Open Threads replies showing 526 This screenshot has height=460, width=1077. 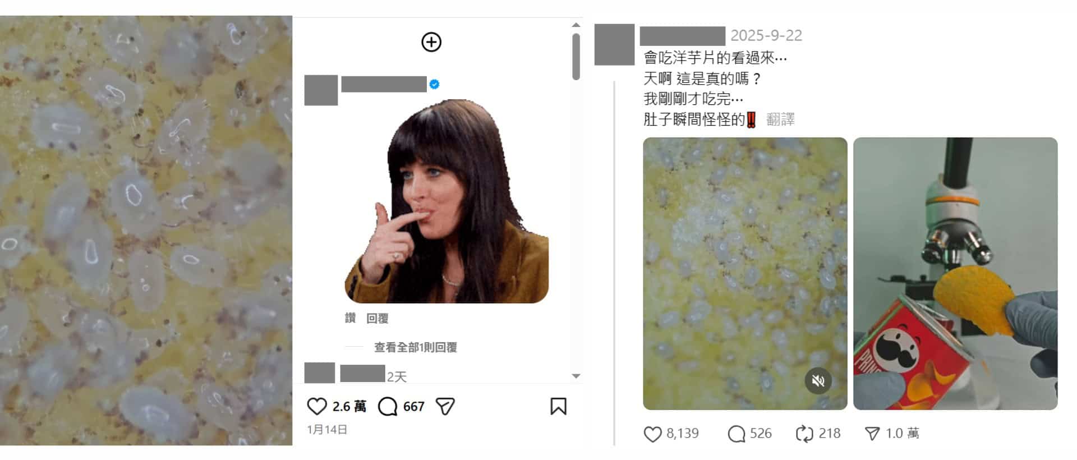736,434
